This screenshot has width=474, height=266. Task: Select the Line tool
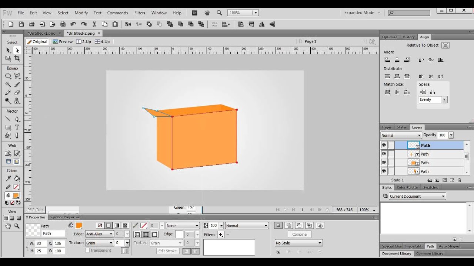8,119
